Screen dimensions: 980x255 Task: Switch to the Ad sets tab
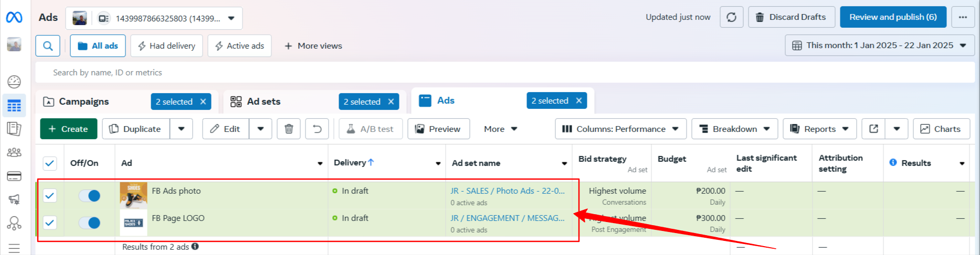click(264, 102)
